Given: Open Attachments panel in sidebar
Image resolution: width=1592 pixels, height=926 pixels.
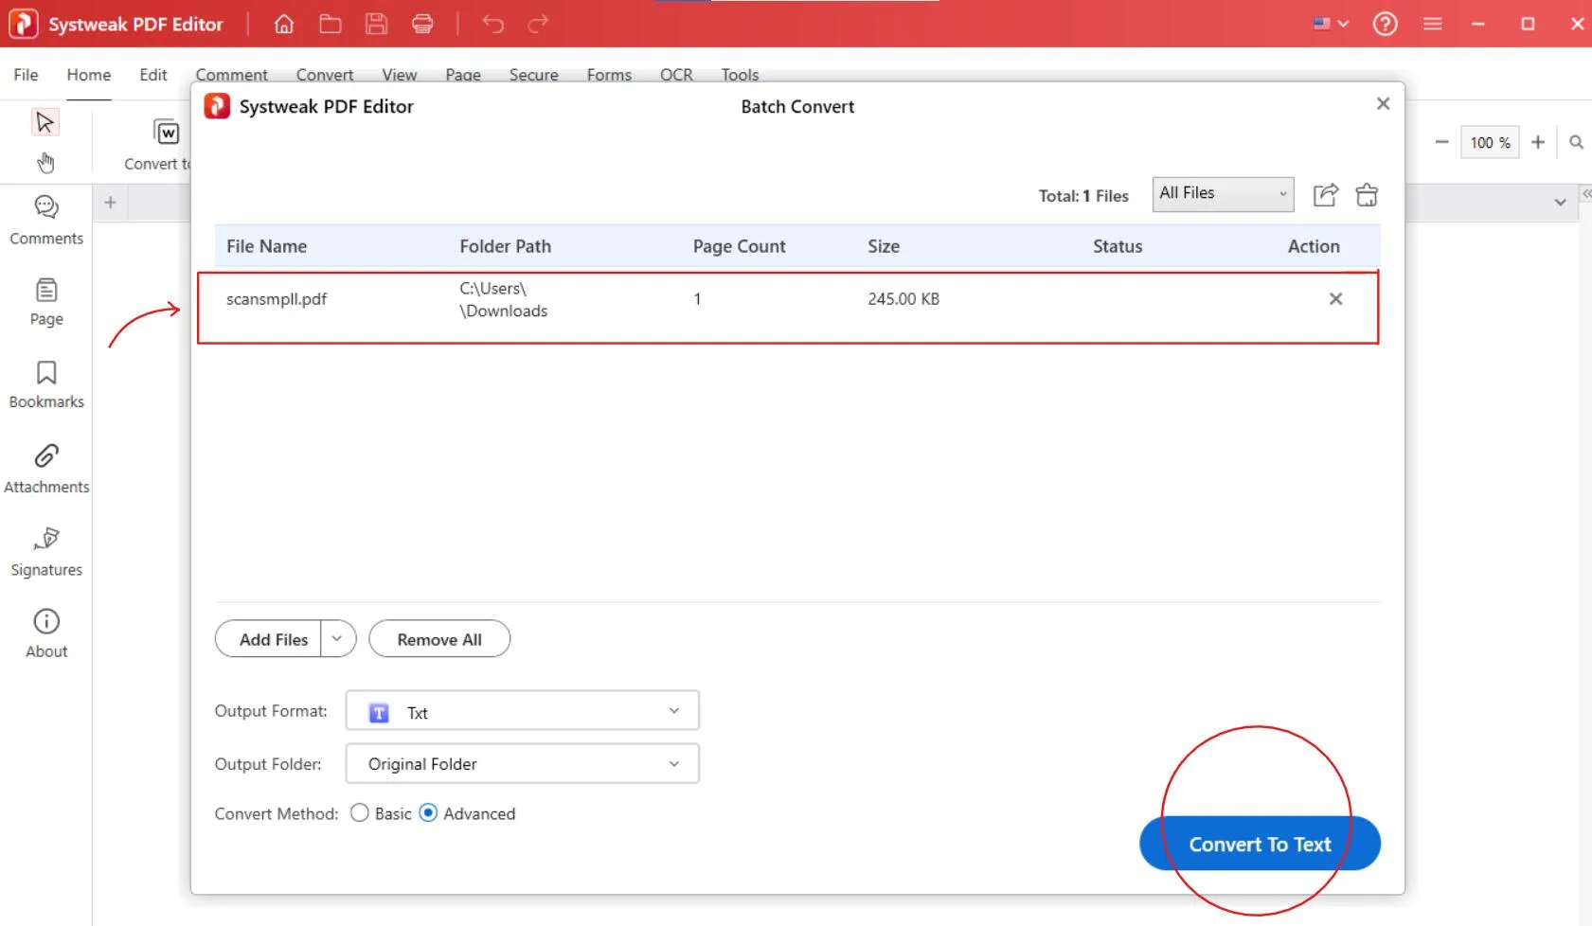Looking at the screenshot, I should [46, 469].
